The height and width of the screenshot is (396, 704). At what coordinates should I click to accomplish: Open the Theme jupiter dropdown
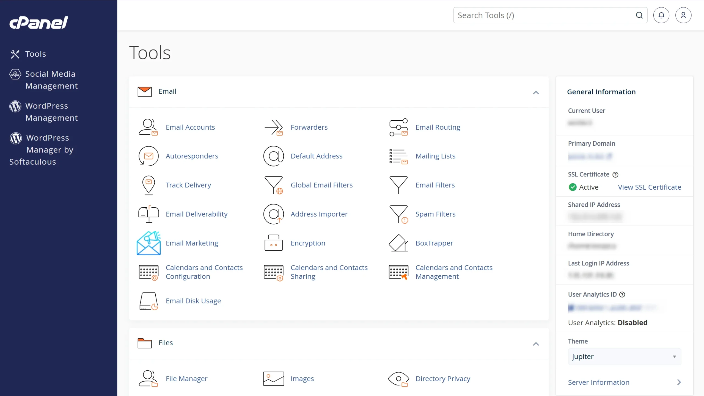625,357
